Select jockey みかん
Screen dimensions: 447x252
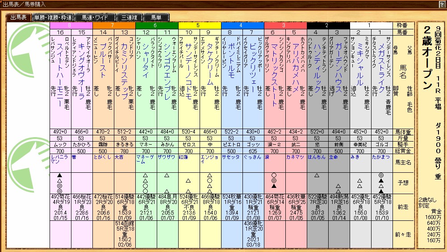167,145
